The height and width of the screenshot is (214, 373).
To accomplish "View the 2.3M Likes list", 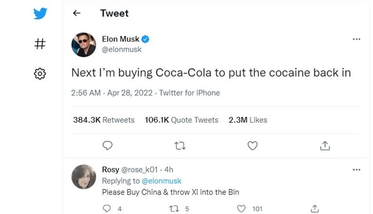I will click(248, 120).
